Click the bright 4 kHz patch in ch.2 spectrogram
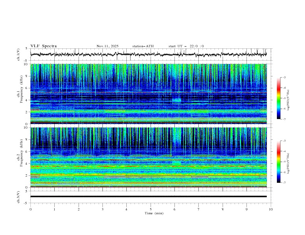305x235 pixels. coord(176,164)
